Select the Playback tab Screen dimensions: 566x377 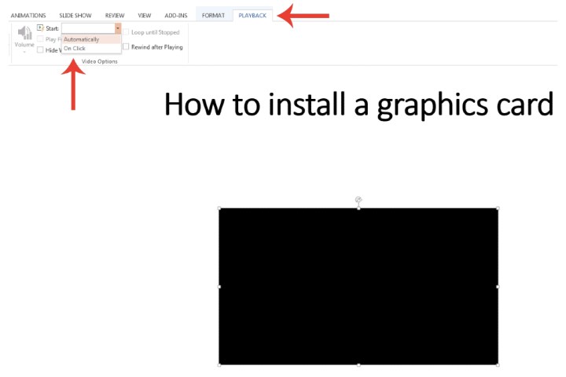click(x=252, y=16)
